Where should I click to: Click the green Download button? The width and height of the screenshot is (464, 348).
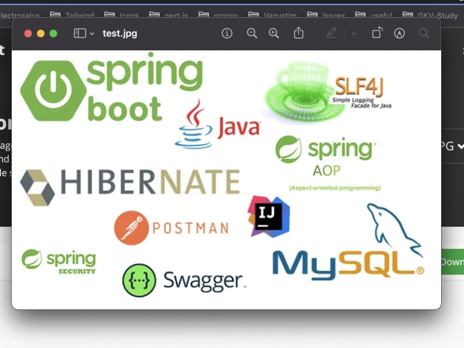point(454,261)
